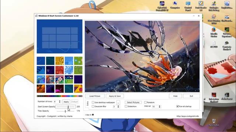Choose the magenta-on-dark background thumbnail
This screenshot has height=132, width=236.
[x=59, y=89]
